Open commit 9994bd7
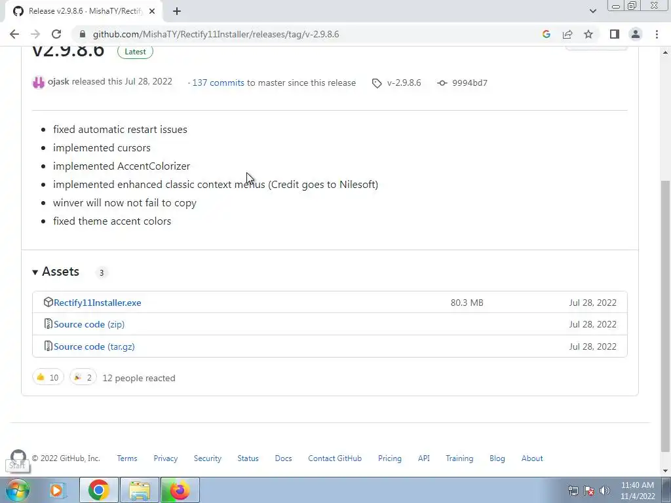671x503 pixels. tap(469, 83)
